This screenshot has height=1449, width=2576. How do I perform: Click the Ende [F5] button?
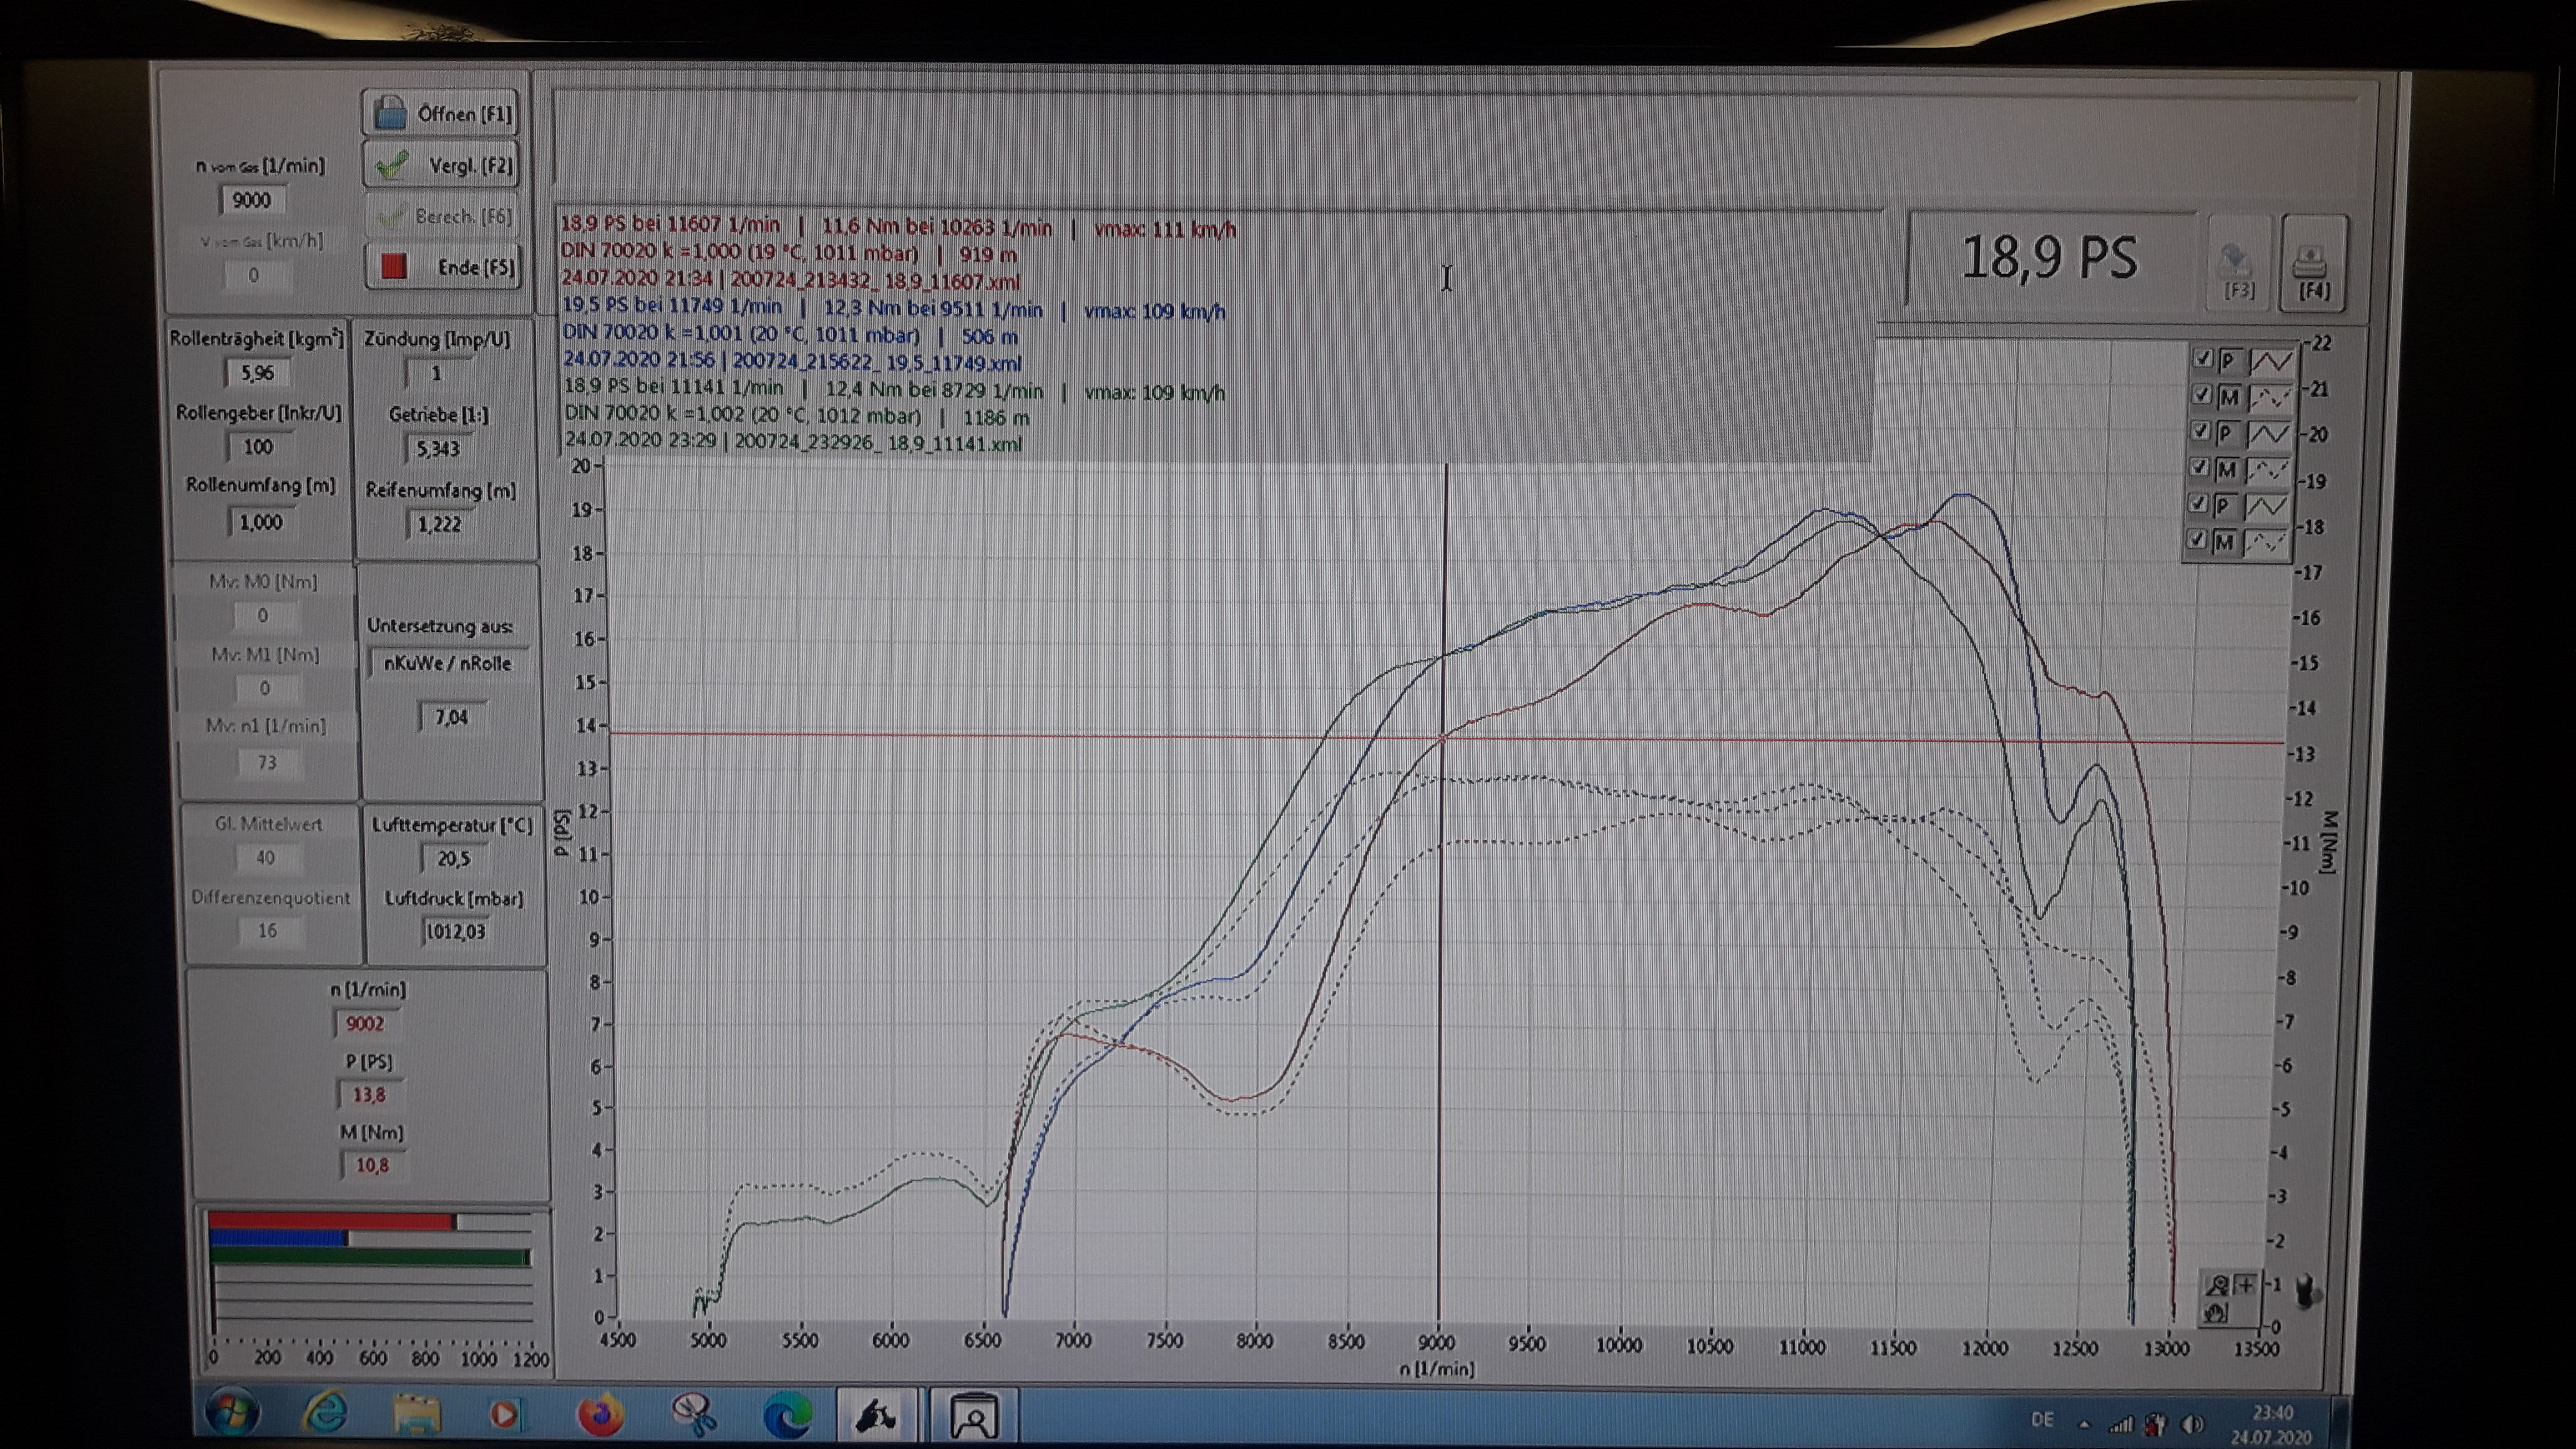pos(443,267)
